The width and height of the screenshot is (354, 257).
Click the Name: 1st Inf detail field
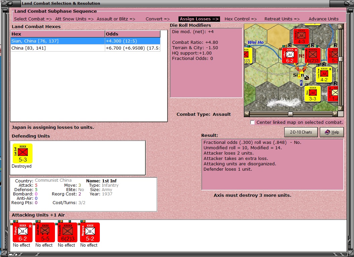point(101,181)
